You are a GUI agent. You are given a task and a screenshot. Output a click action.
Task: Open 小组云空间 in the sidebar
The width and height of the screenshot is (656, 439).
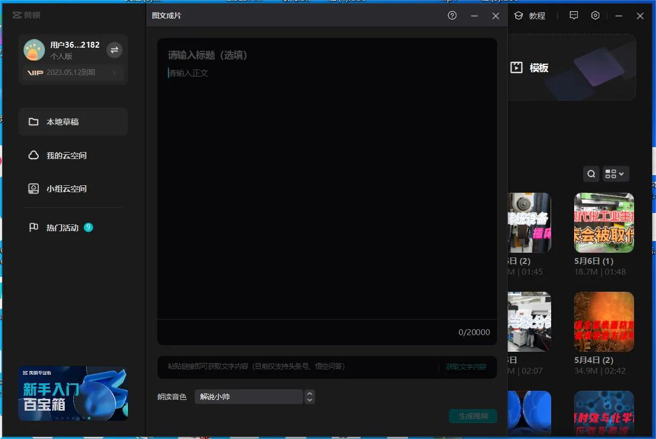pos(73,188)
